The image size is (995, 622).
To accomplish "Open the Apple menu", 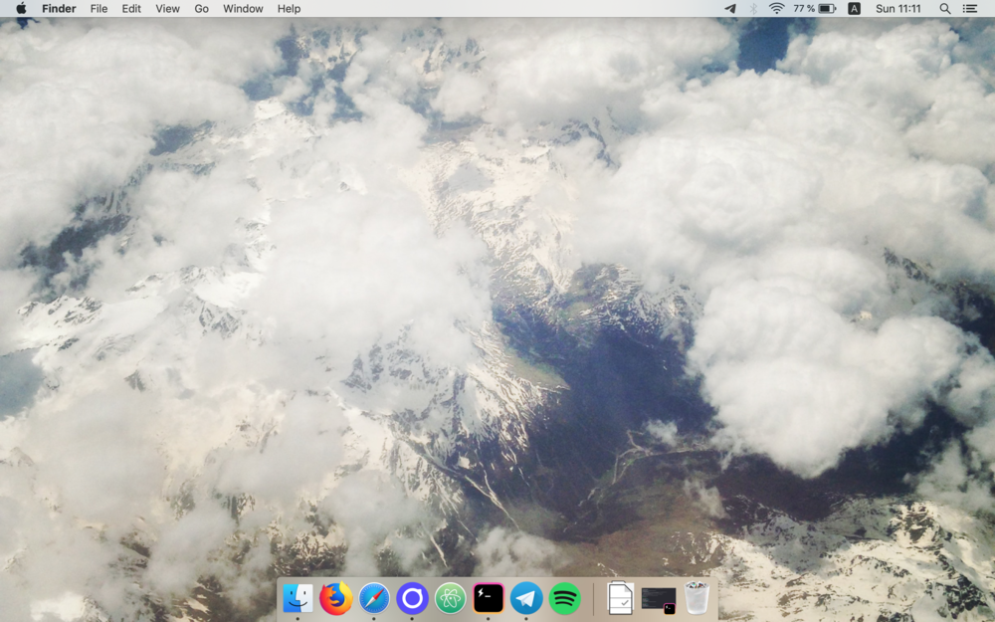I will [x=21, y=8].
